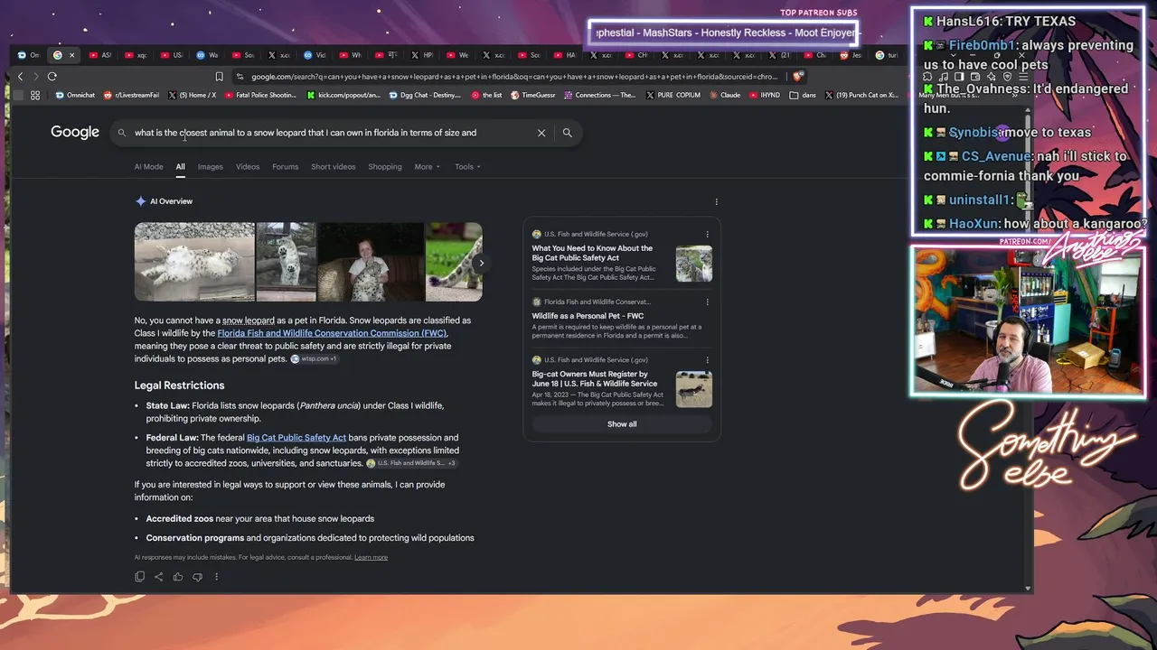
Task: Open woman holding snow leopard cub image
Action: tap(371, 262)
